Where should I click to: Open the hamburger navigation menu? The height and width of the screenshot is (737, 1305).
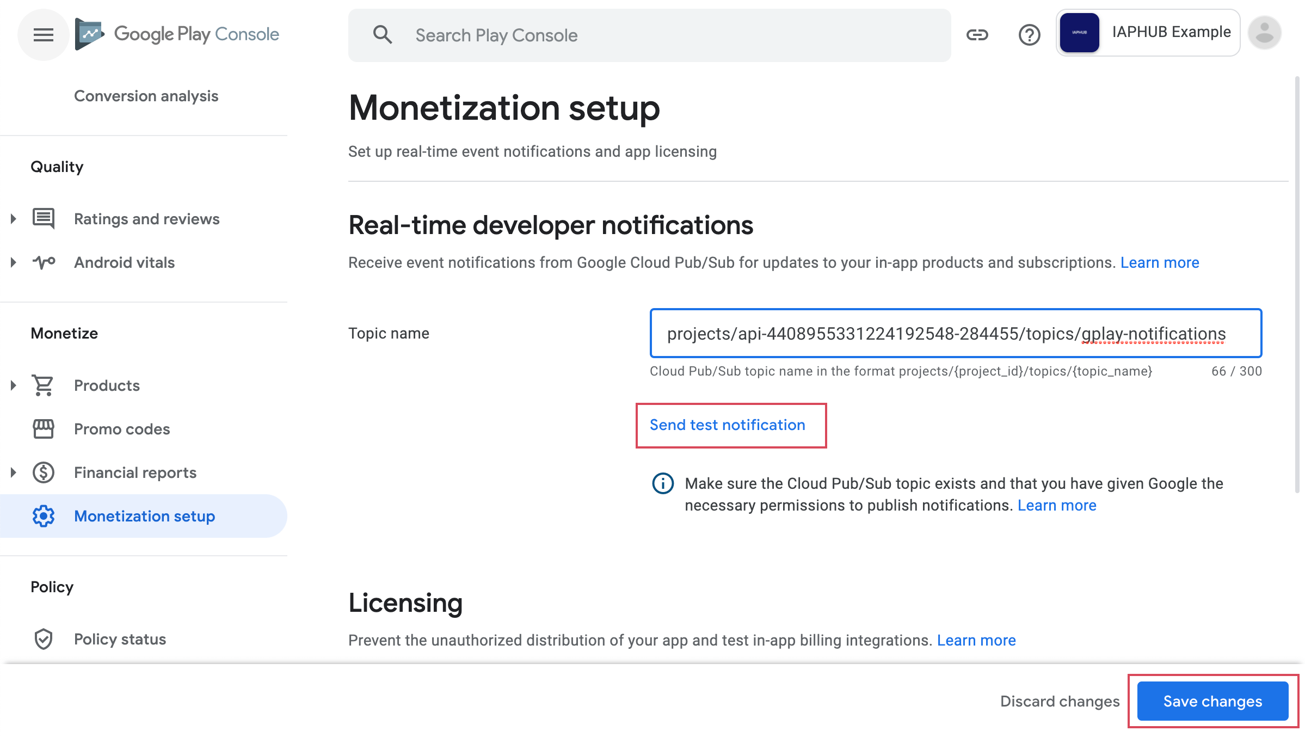pyautogui.click(x=43, y=35)
